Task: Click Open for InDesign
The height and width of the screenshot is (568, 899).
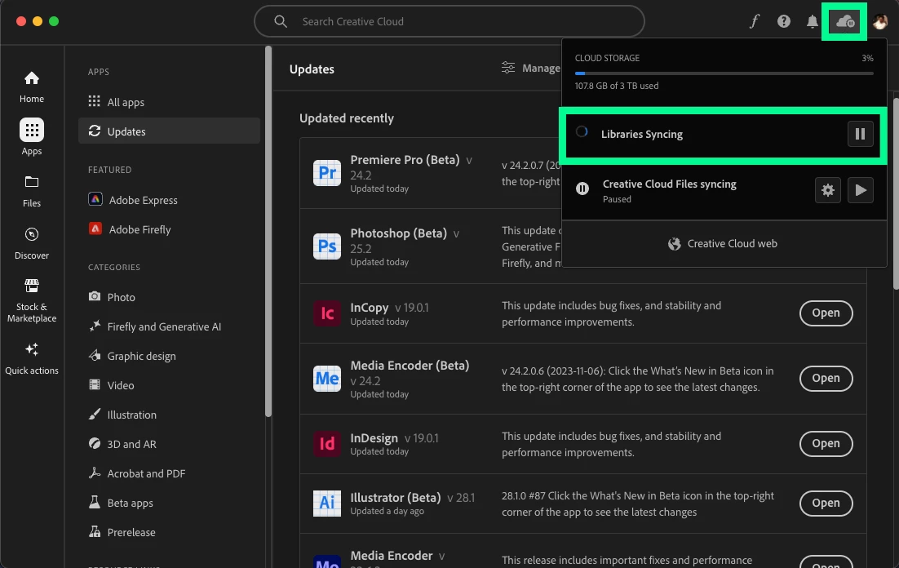Action: click(826, 444)
